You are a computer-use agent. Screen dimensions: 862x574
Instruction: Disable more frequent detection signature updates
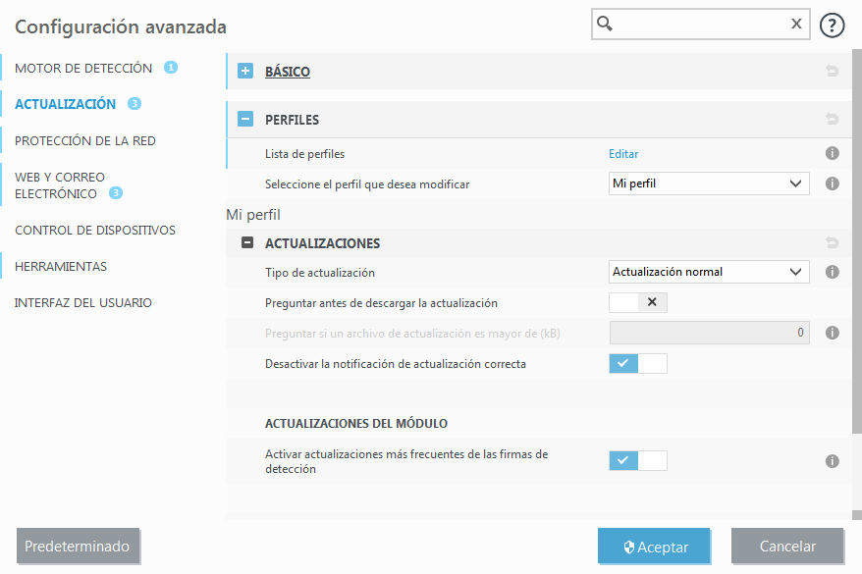(x=638, y=460)
